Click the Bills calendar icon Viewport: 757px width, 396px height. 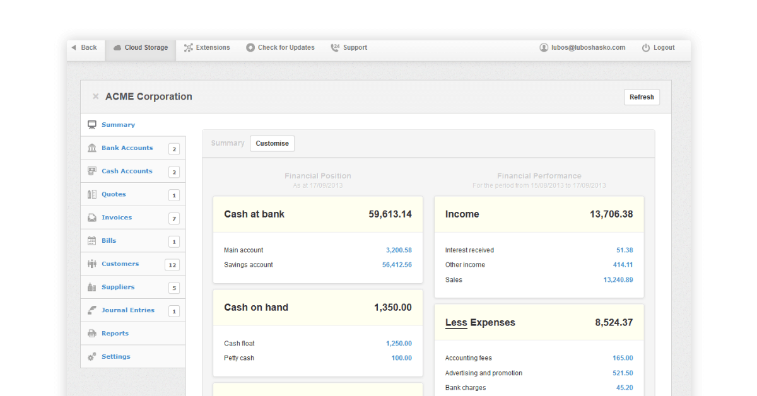92,241
